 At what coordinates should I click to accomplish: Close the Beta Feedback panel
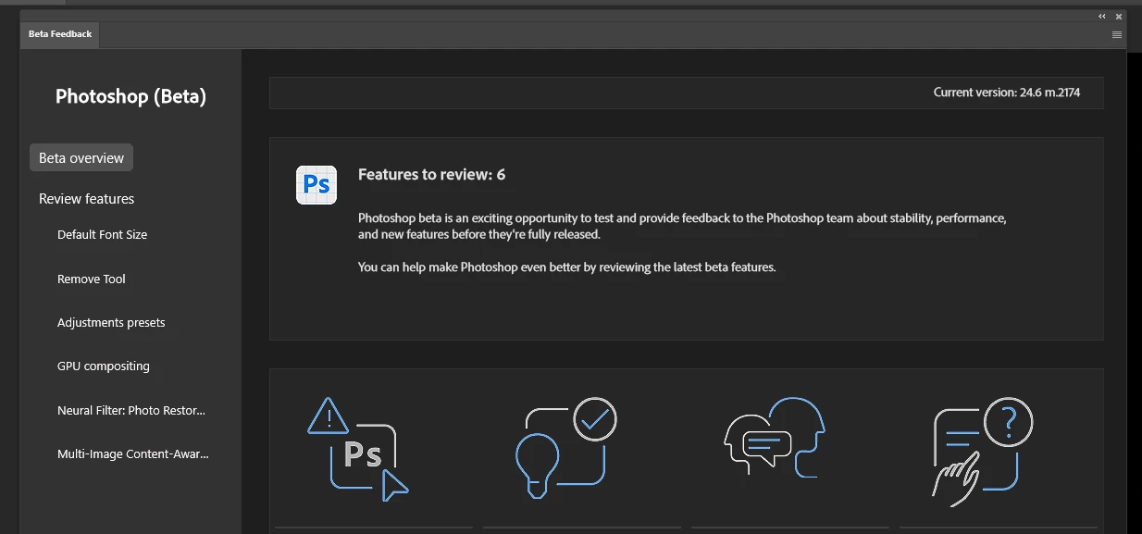tap(1119, 17)
